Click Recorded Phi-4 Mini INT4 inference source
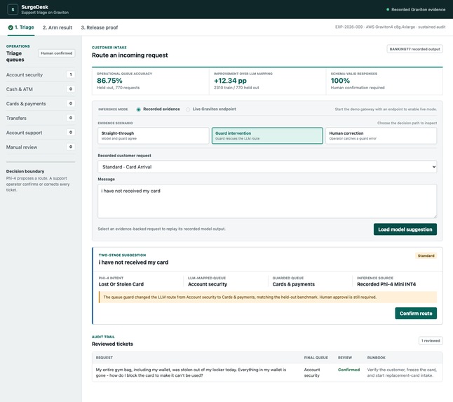 [x=386, y=284]
